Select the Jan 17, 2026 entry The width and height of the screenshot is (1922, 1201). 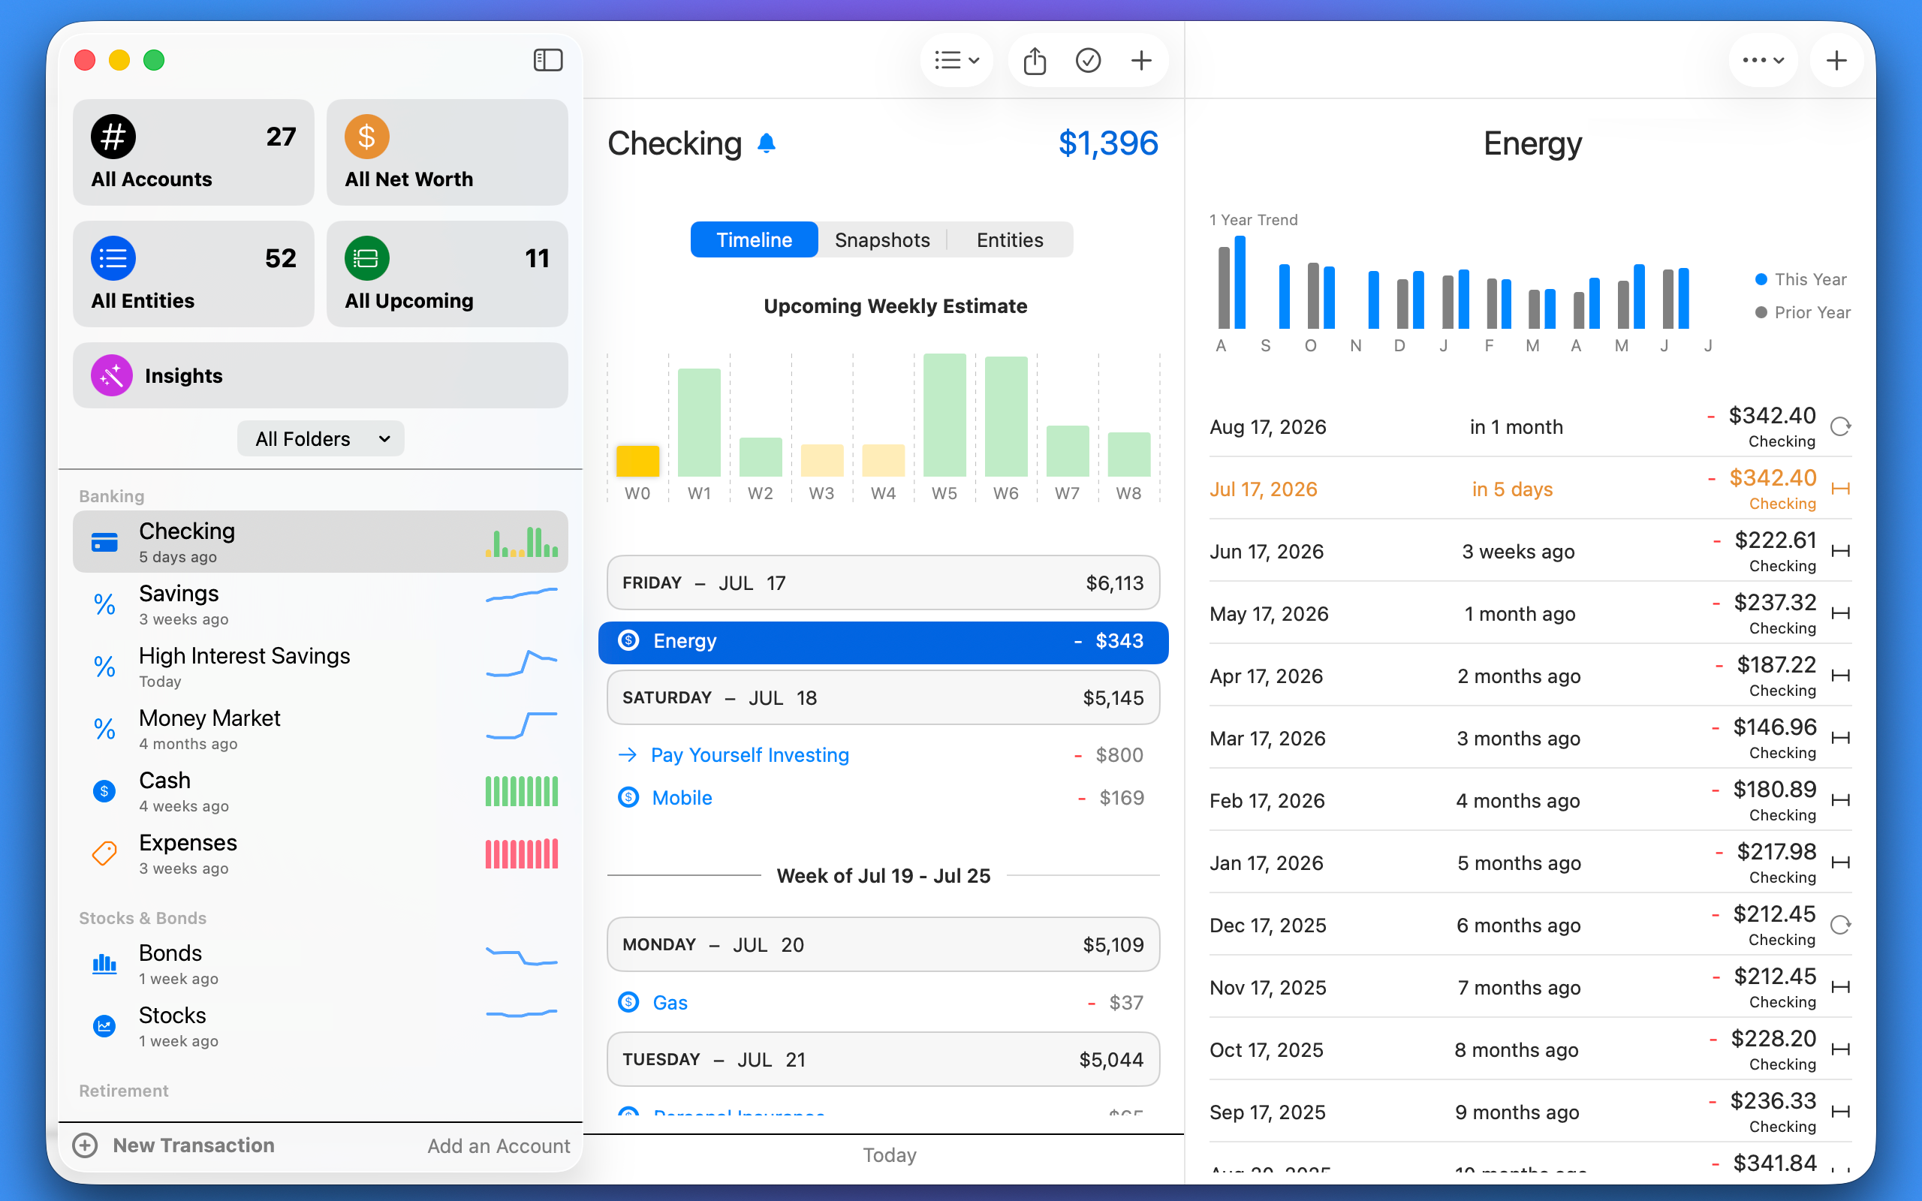pyautogui.click(x=1529, y=862)
